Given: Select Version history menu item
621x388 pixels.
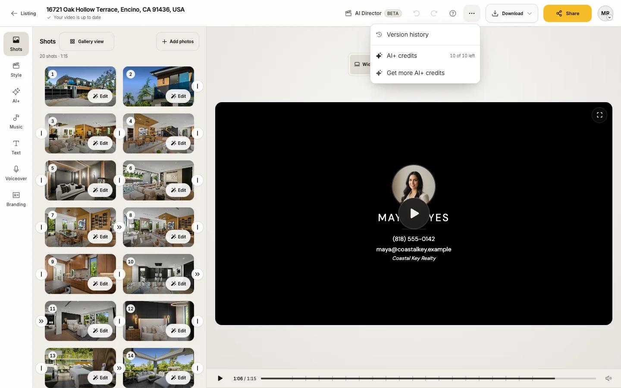Looking at the screenshot, I should pyautogui.click(x=425, y=34).
